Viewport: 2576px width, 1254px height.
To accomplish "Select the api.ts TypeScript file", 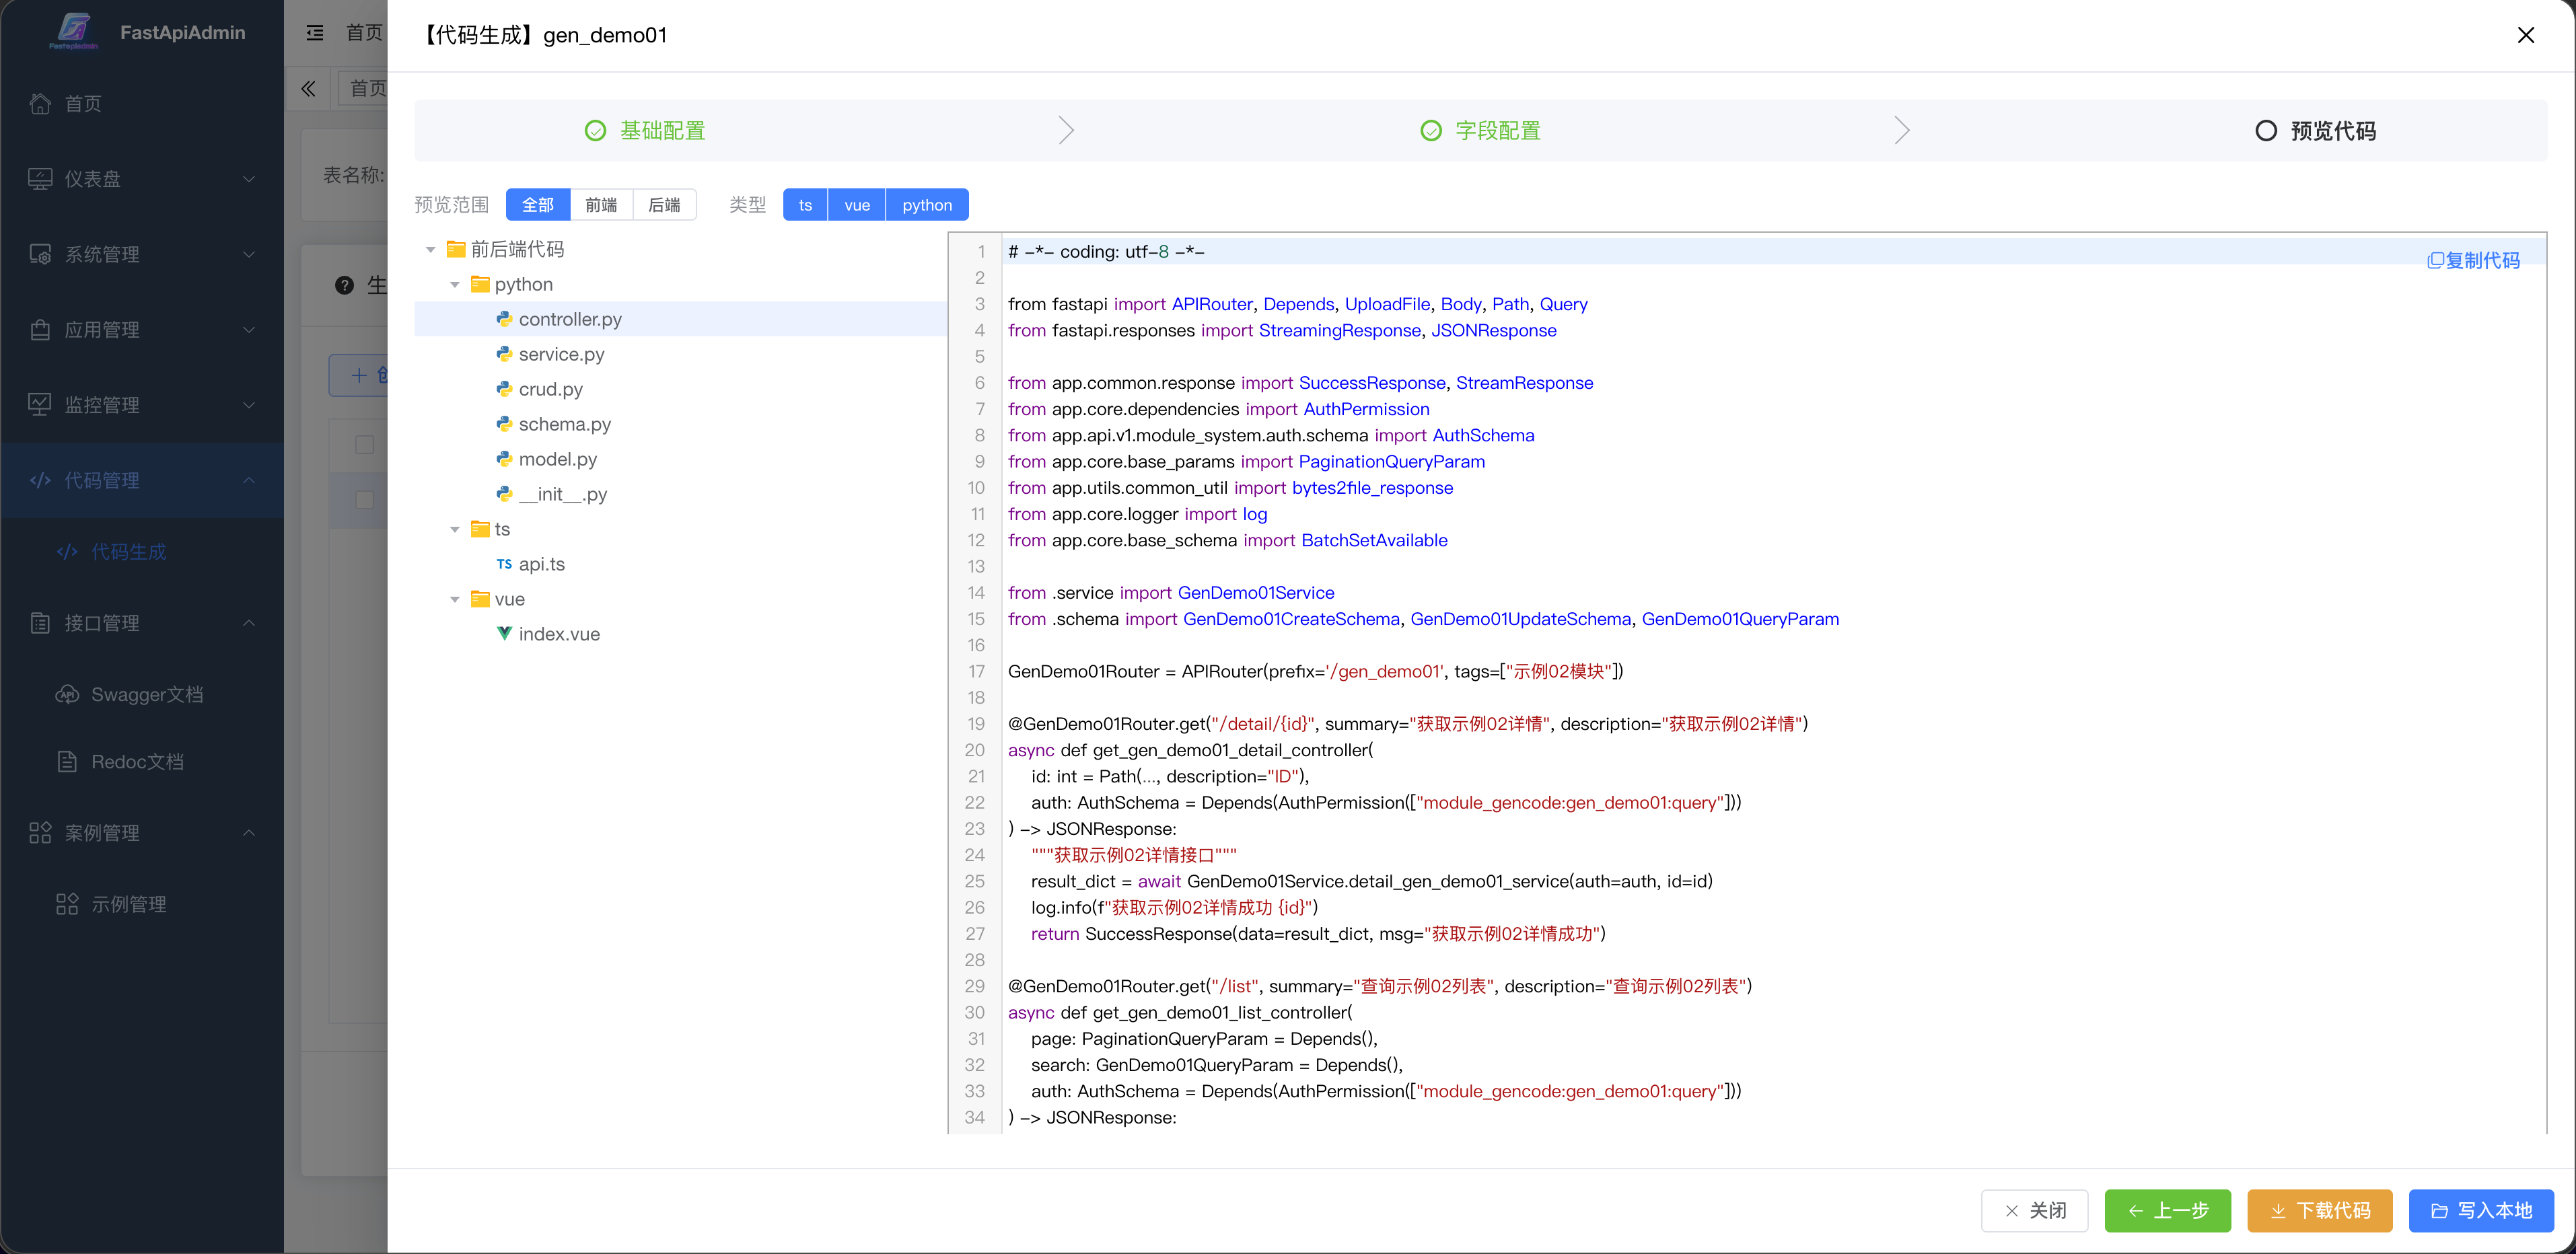I will click(541, 564).
